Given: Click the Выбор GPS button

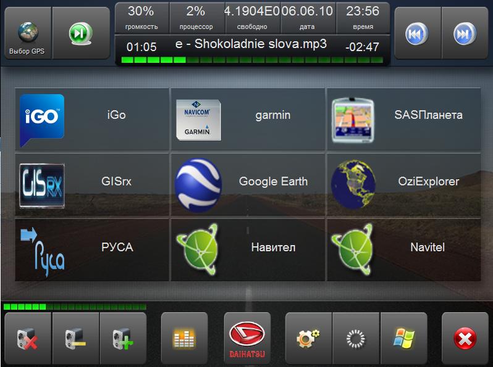Looking at the screenshot, I should 27,33.
